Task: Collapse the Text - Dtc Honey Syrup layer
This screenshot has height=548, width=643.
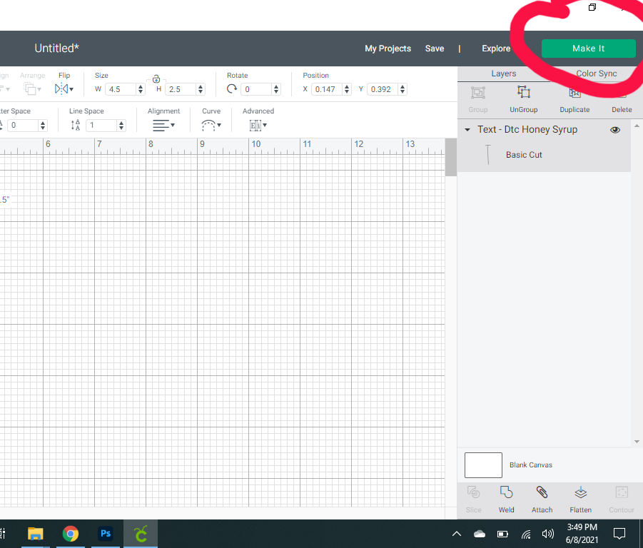Action: click(x=467, y=130)
